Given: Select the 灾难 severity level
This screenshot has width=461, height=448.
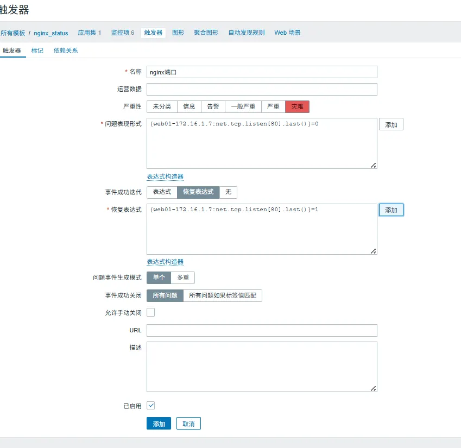Looking at the screenshot, I should (x=297, y=106).
